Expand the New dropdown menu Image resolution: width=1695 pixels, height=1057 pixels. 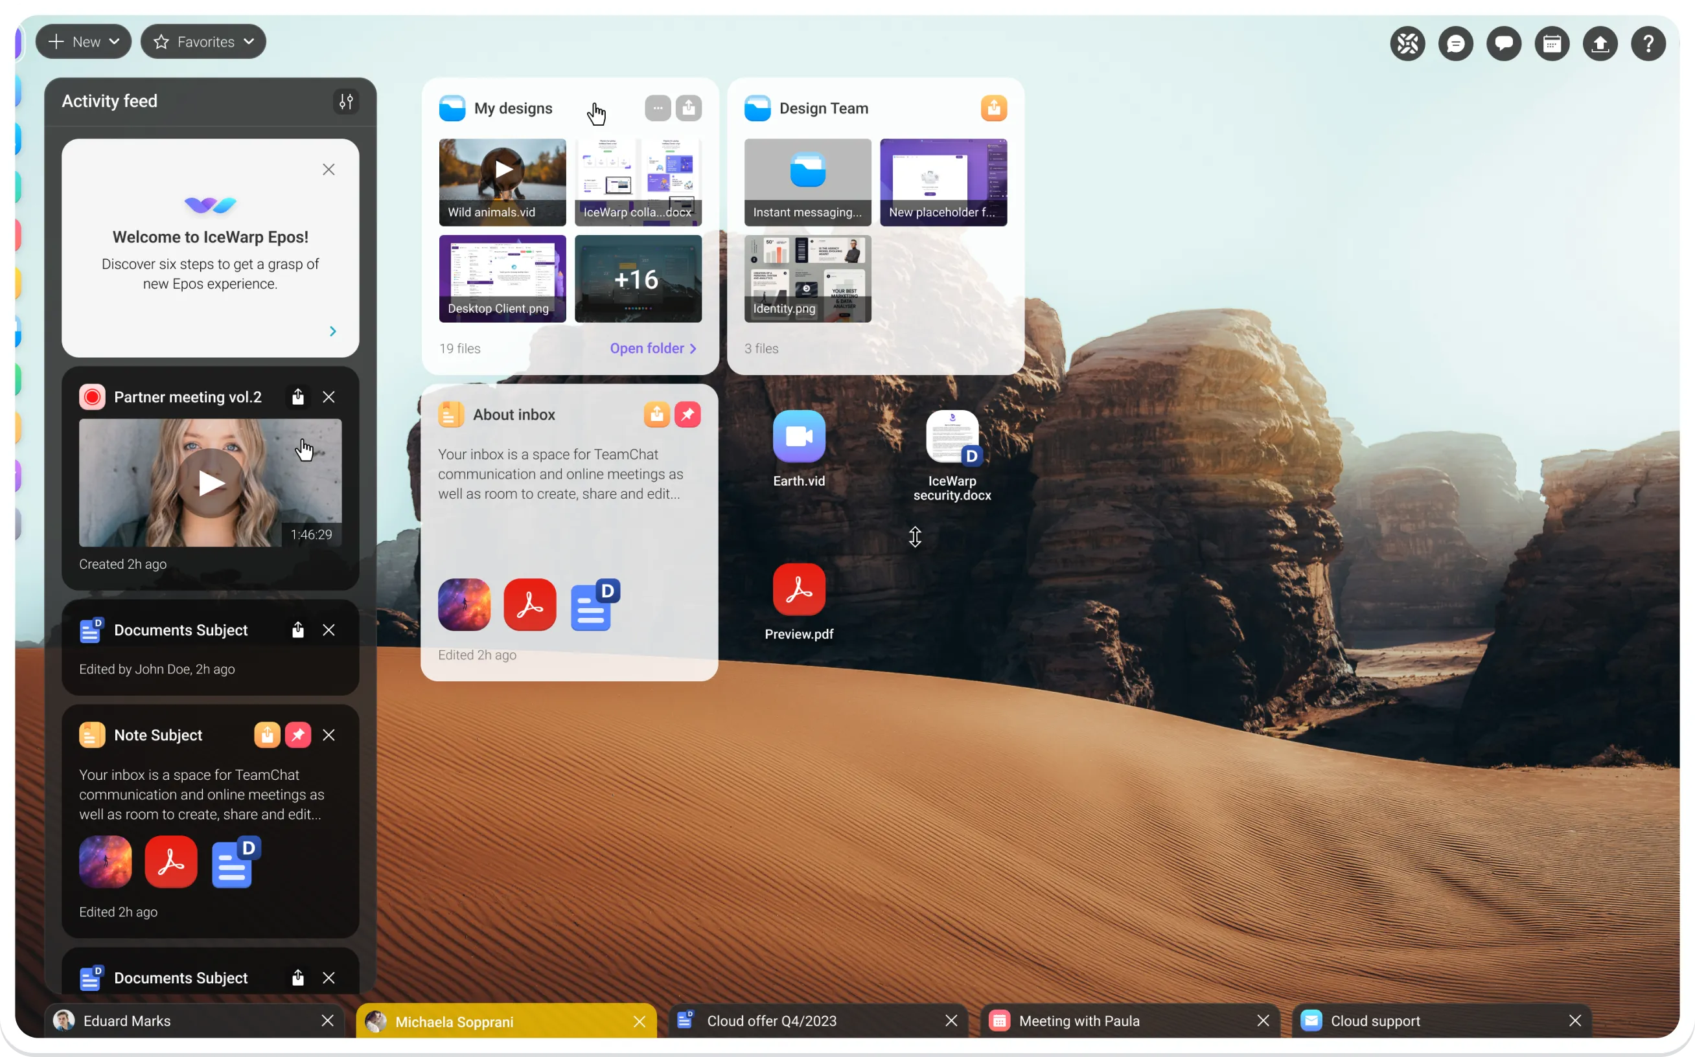point(83,42)
